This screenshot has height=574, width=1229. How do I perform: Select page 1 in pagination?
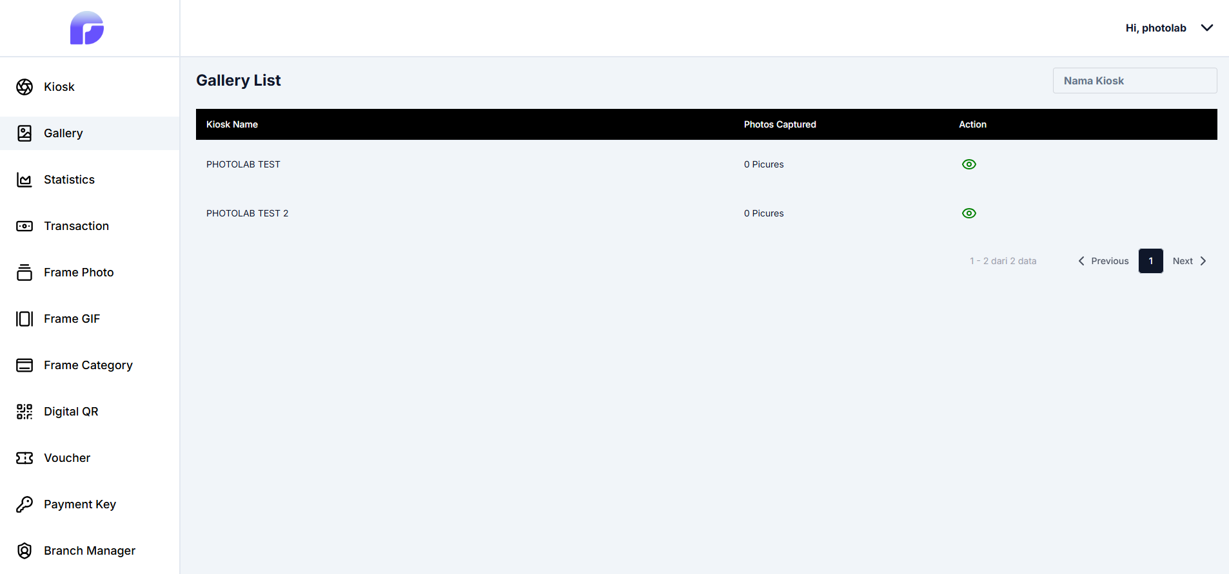coord(1150,261)
